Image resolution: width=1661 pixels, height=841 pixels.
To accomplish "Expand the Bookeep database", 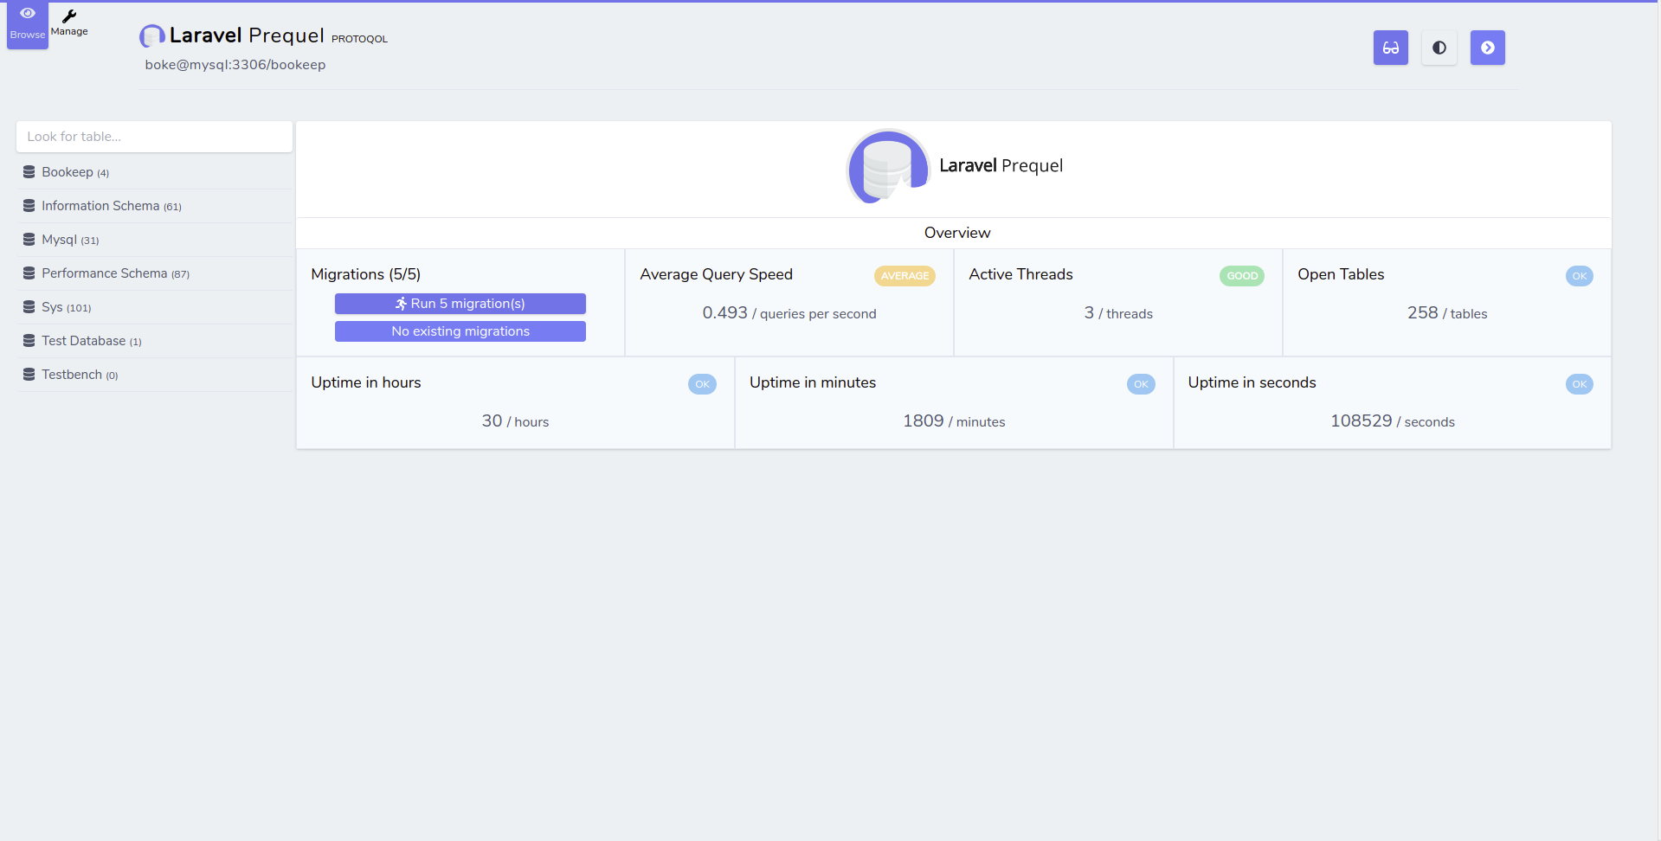I will pos(154,172).
